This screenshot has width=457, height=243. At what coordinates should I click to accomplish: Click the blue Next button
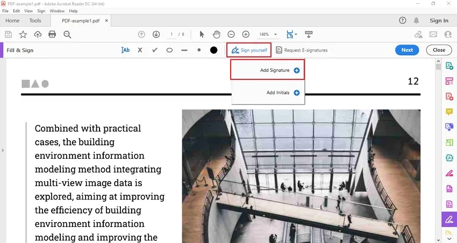(x=407, y=50)
